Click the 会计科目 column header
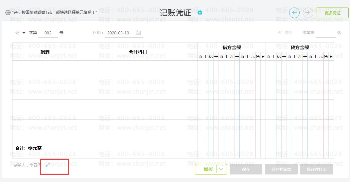 click(x=138, y=52)
